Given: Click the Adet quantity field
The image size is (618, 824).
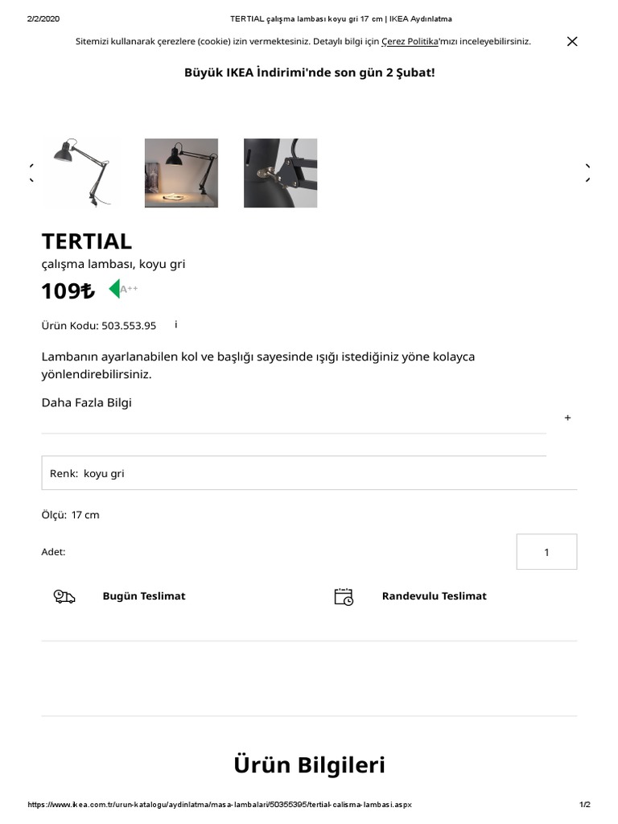Looking at the screenshot, I should coord(546,552).
